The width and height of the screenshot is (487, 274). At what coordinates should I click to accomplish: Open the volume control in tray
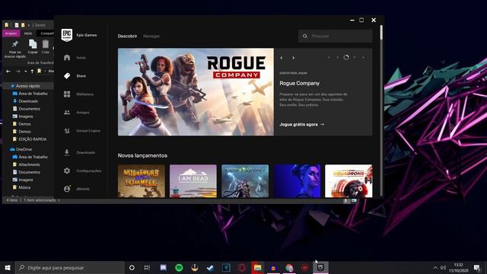(443, 267)
